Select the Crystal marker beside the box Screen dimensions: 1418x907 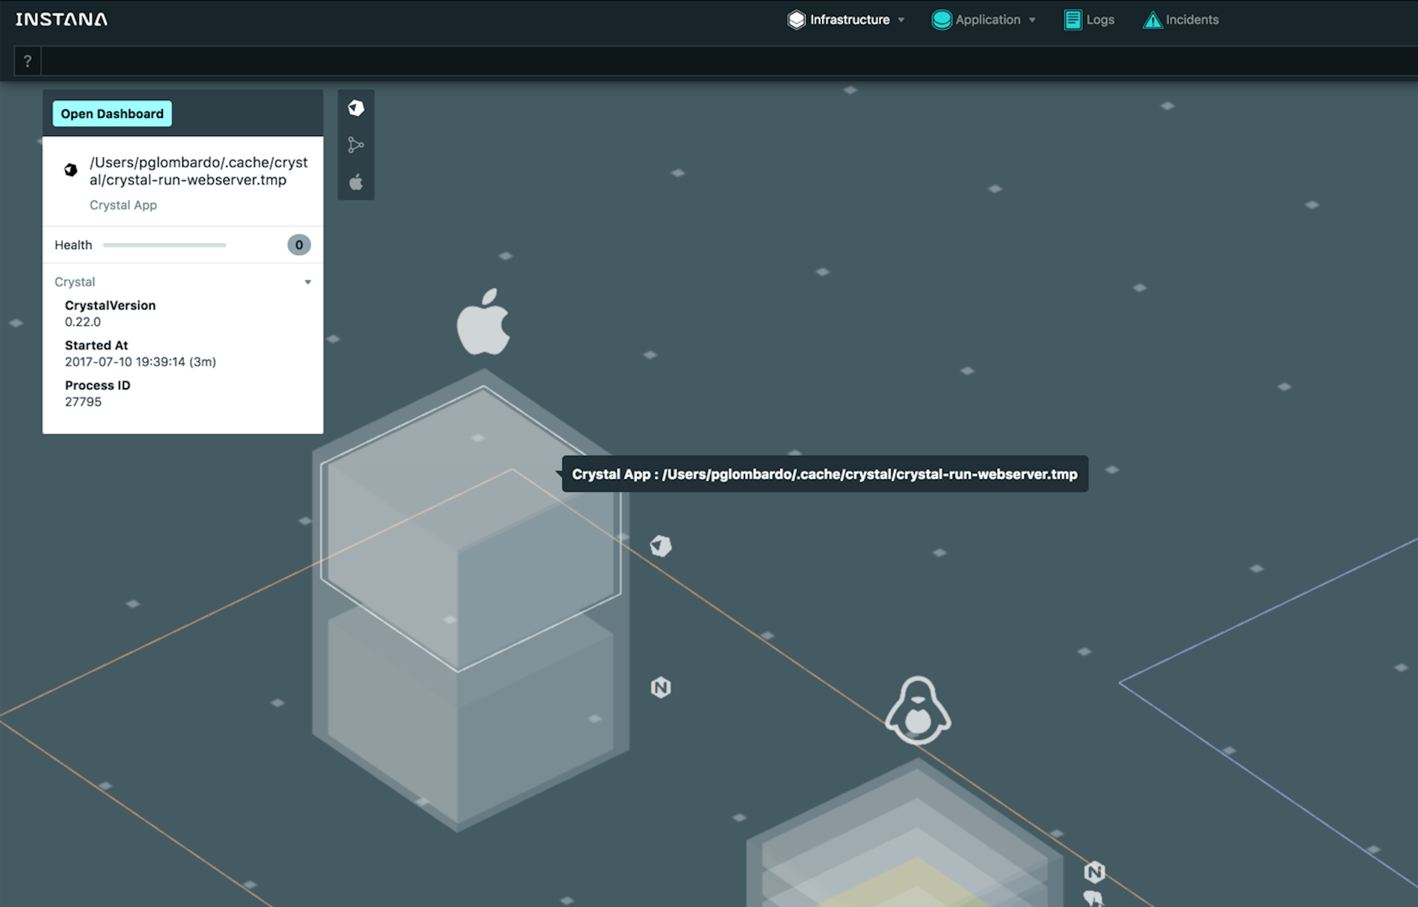(x=660, y=546)
